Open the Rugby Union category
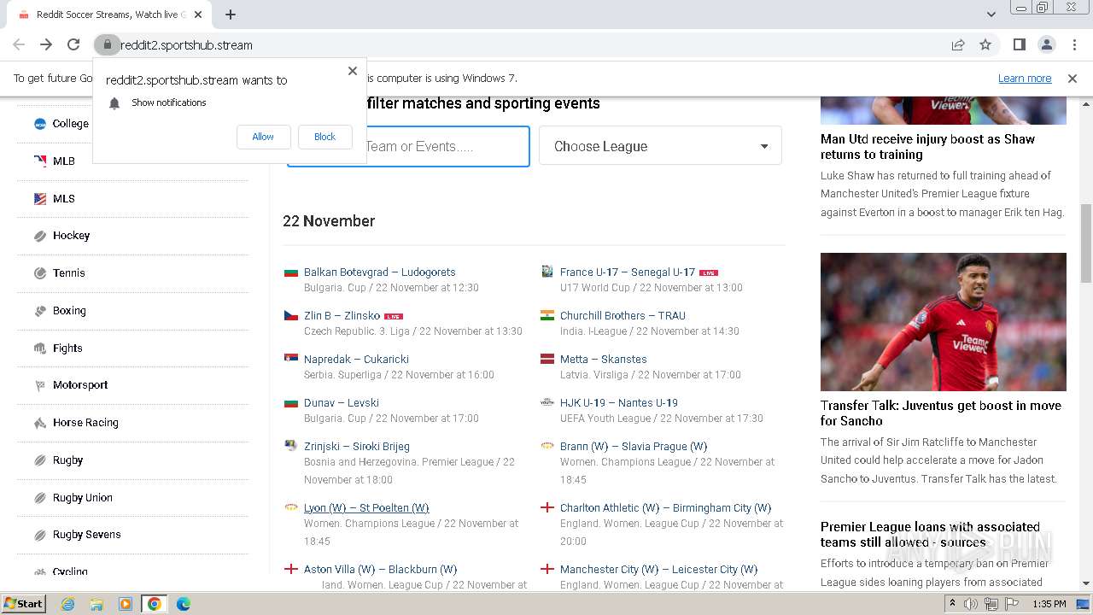The width and height of the screenshot is (1093, 615). (83, 497)
